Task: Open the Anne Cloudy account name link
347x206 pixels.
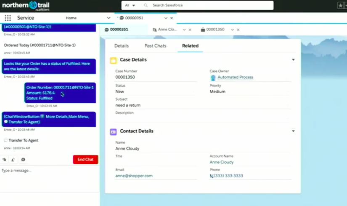Action: [x=222, y=162]
